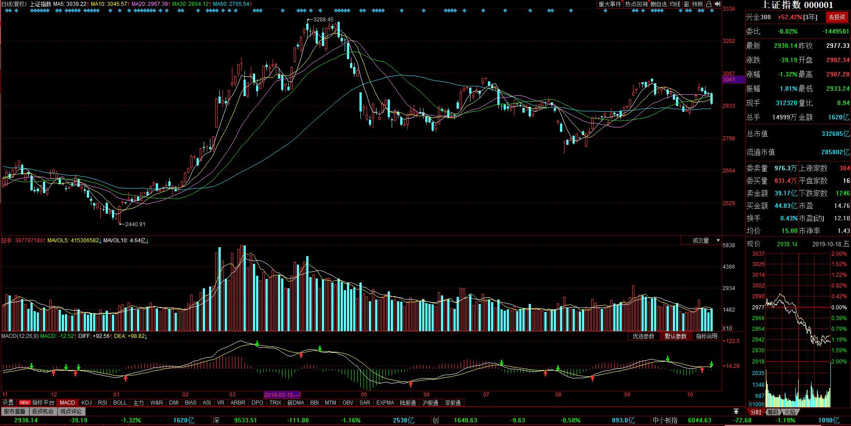The height and width of the screenshot is (426, 851).
Task: Click the 上证指数 000001 title
Action: click(797, 5)
